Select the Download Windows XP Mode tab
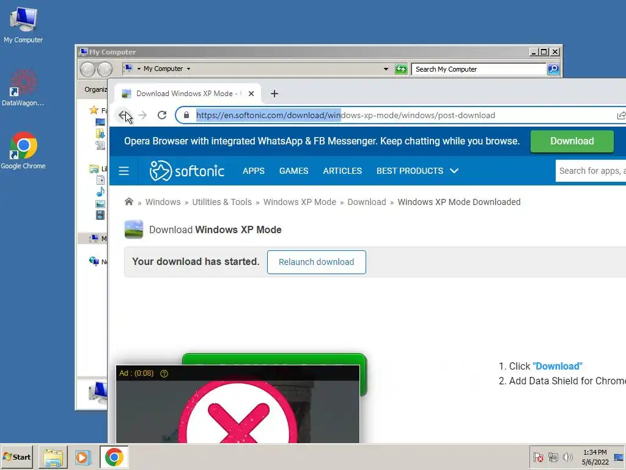 point(188,94)
